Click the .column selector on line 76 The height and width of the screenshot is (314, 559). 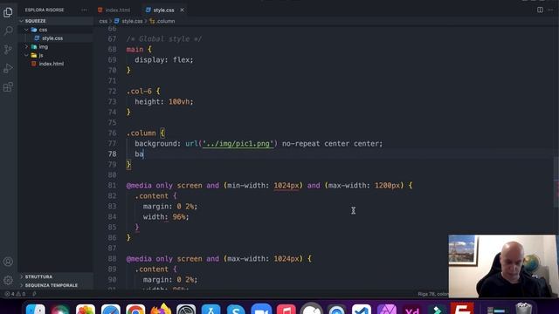141,133
